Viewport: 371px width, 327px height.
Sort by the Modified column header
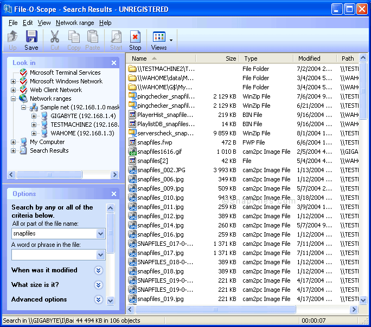pos(315,58)
